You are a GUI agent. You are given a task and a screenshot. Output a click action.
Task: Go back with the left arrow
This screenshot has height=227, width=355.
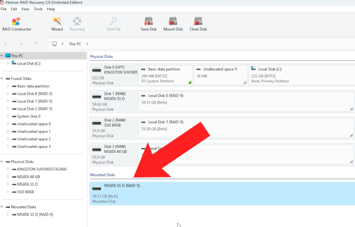(6, 44)
